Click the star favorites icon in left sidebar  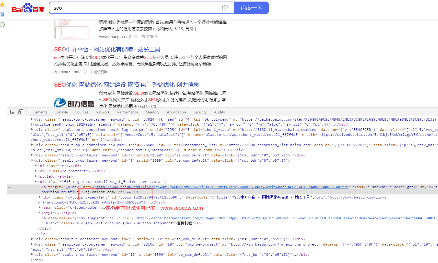2,5
